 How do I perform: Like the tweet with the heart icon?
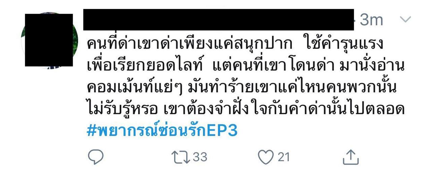[x=266, y=157]
